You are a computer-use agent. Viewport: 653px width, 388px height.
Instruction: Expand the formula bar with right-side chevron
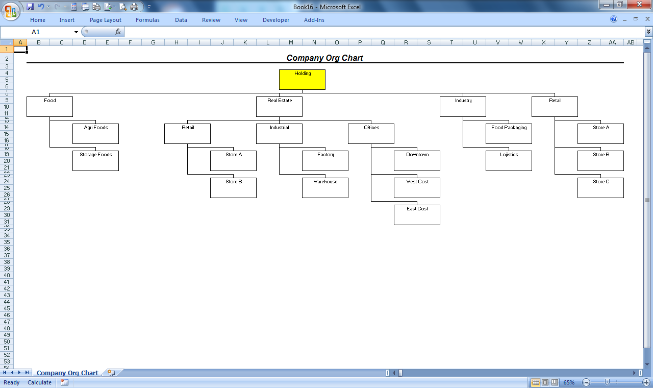648,32
